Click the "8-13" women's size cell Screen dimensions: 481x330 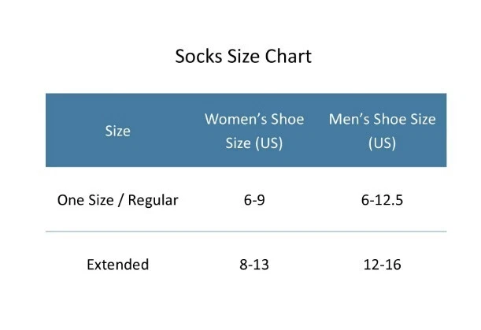coord(257,265)
